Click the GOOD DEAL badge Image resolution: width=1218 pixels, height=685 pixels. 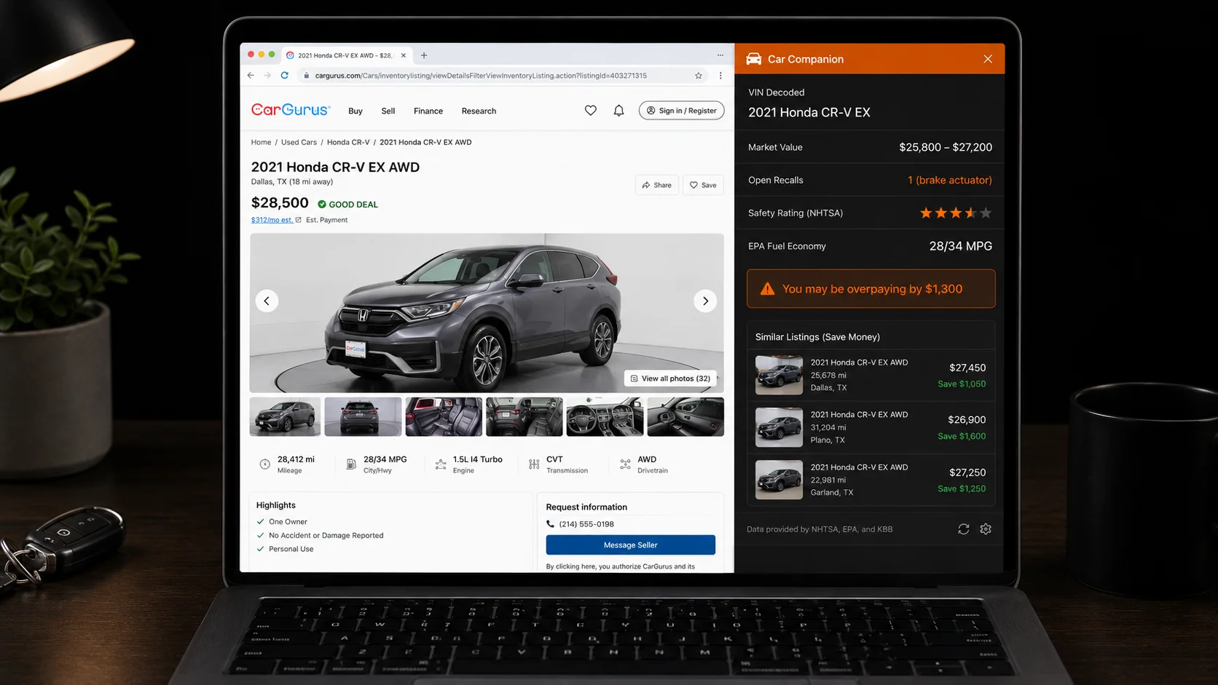(347, 205)
